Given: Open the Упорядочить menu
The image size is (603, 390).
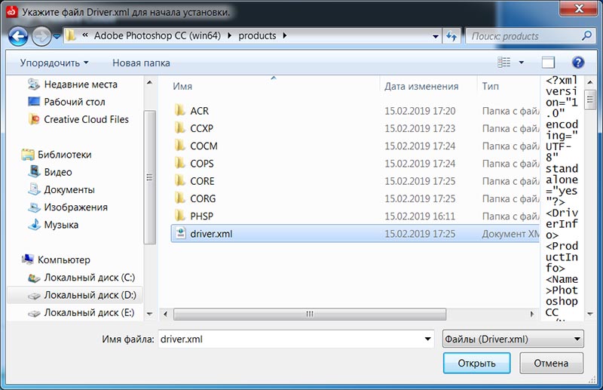Looking at the screenshot, I should click(54, 63).
